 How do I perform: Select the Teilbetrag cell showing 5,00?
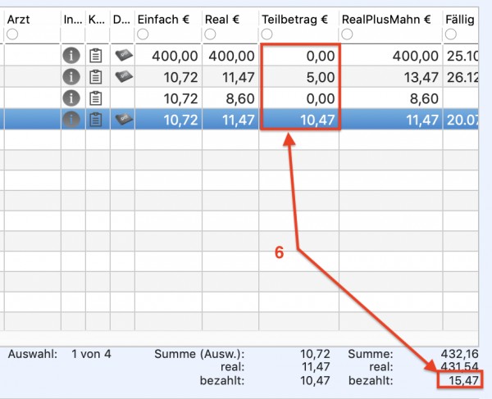[x=299, y=77]
